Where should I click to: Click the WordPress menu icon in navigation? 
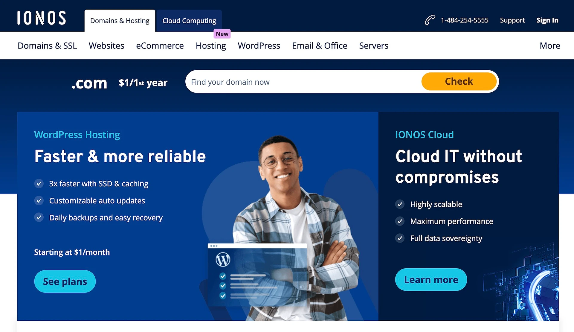[259, 45]
